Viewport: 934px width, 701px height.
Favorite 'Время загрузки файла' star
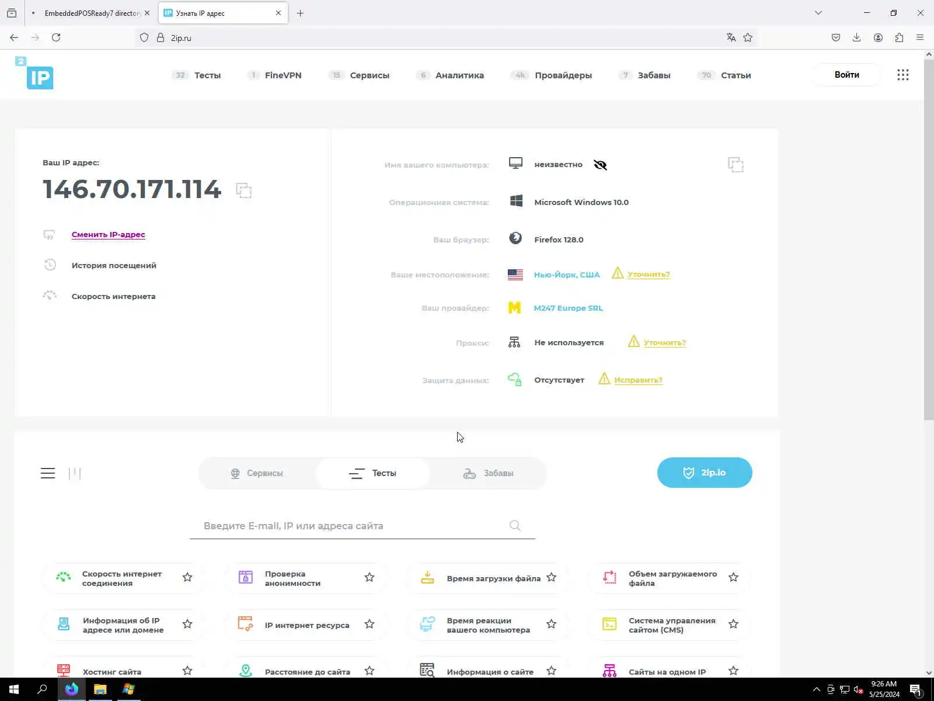point(551,577)
